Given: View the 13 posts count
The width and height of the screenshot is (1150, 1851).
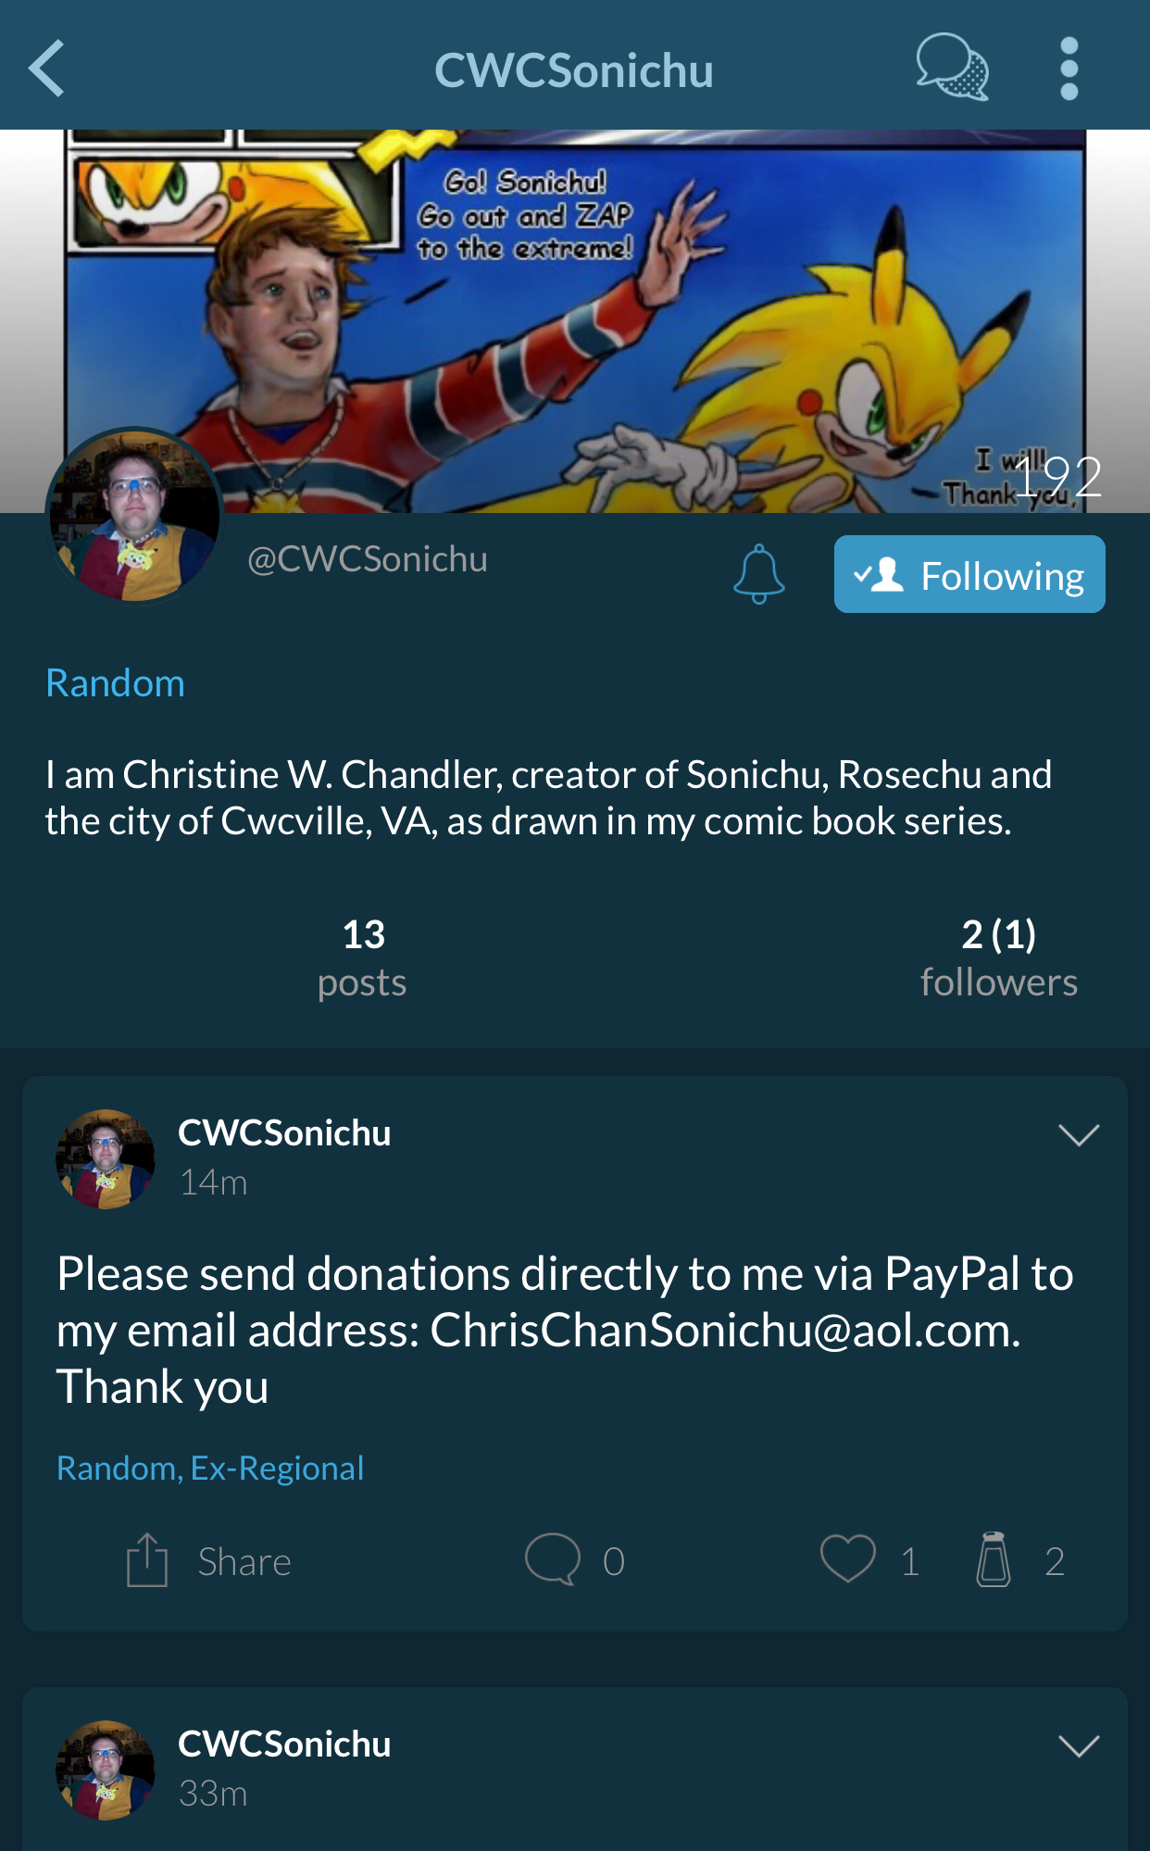Looking at the screenshot, I should point(363,958).
